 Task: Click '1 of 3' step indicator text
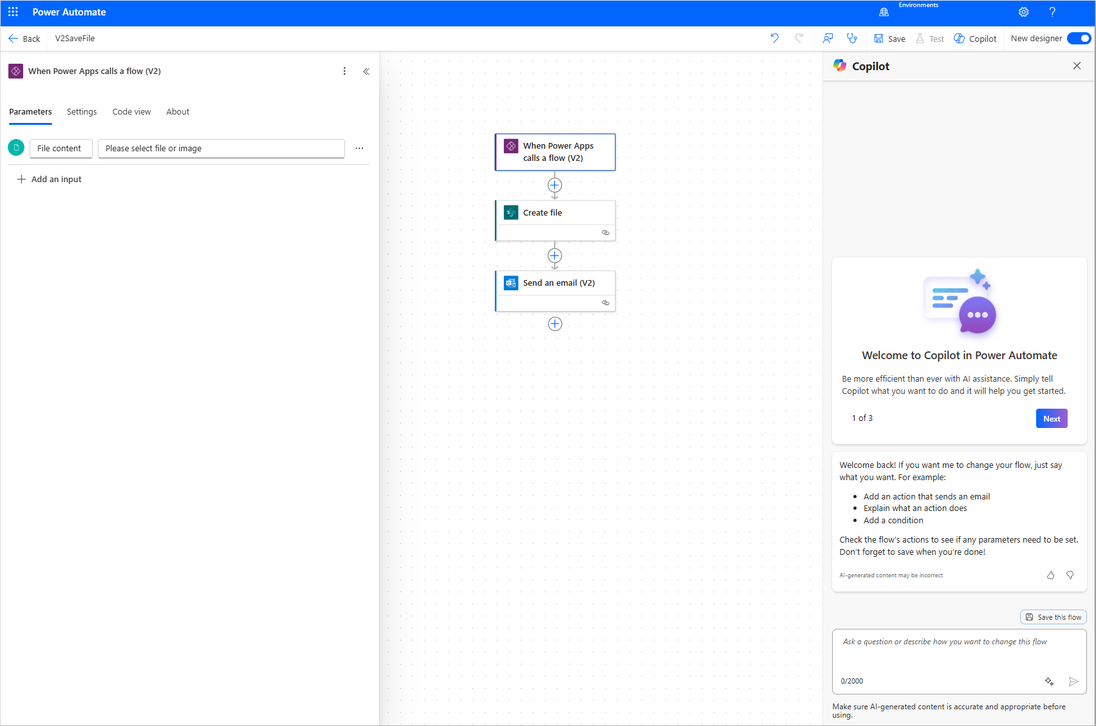click(862, 418)
